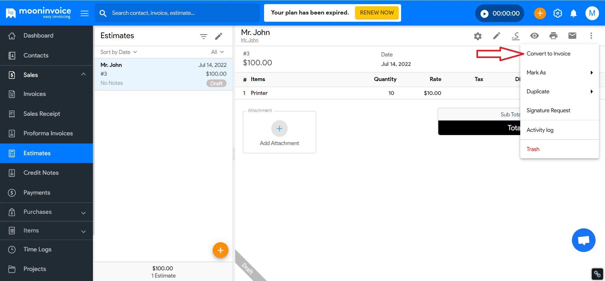Open Activity log
Image resolution: width=605 pixels, height=281 pixels.
(x=559, y=130)
